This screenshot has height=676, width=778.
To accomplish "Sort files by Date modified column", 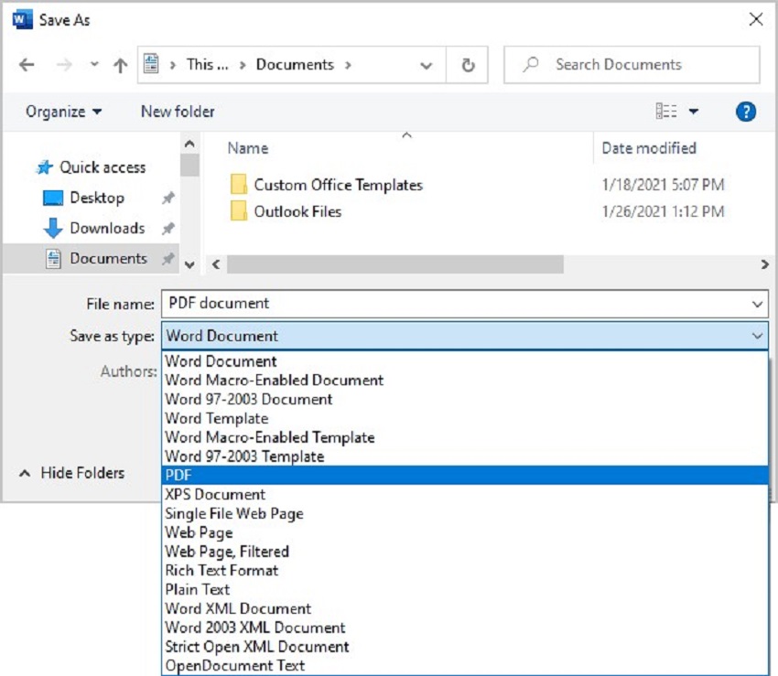I will 649,148.
